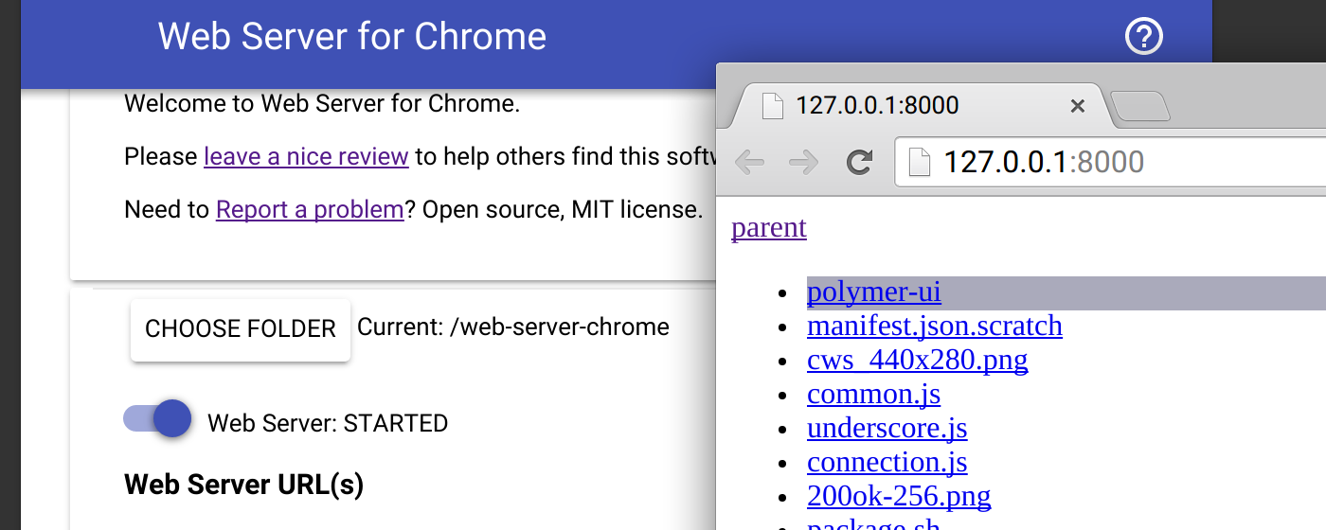The width and height of the screenshot is (1326, 530).
Task: Open the leave a nice review link
Action: (306, 156)
